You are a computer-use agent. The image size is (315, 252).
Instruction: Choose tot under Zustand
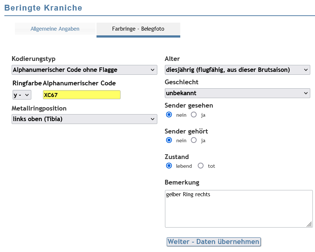click(201, 166)
